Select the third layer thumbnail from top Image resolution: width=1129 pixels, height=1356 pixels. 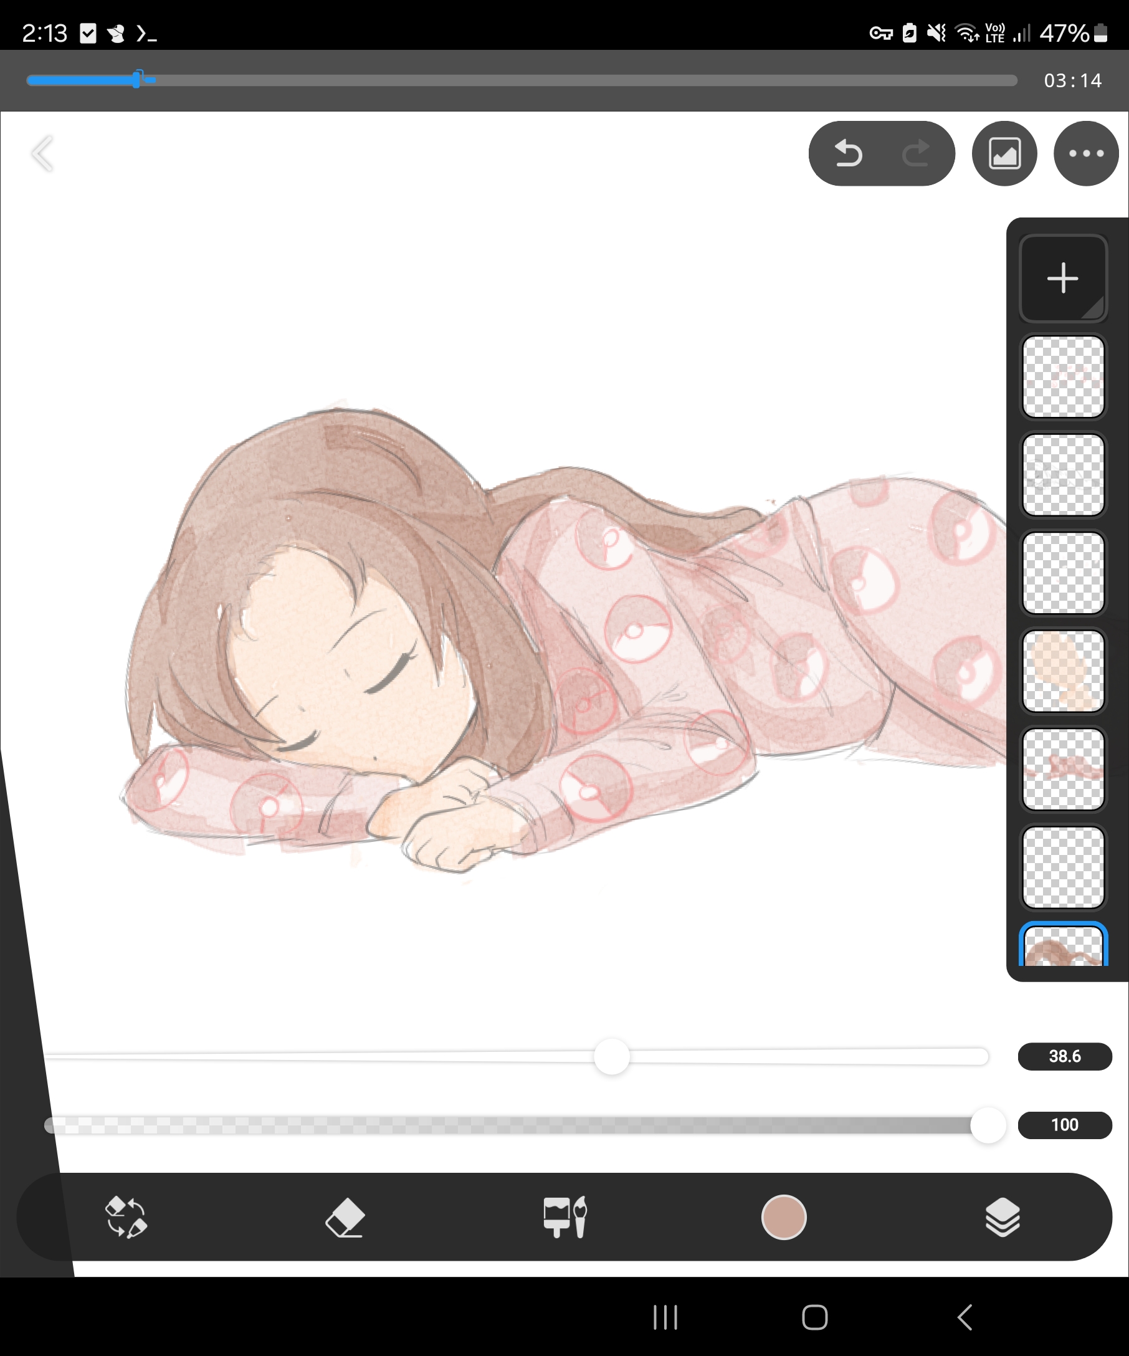(x=1063, y=573)
